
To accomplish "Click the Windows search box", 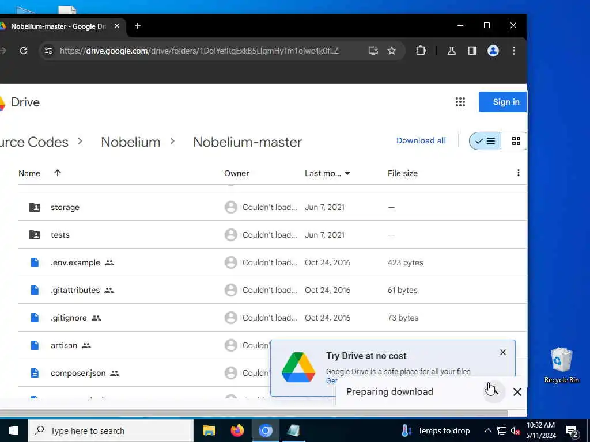I will click(x=111, y=430).
